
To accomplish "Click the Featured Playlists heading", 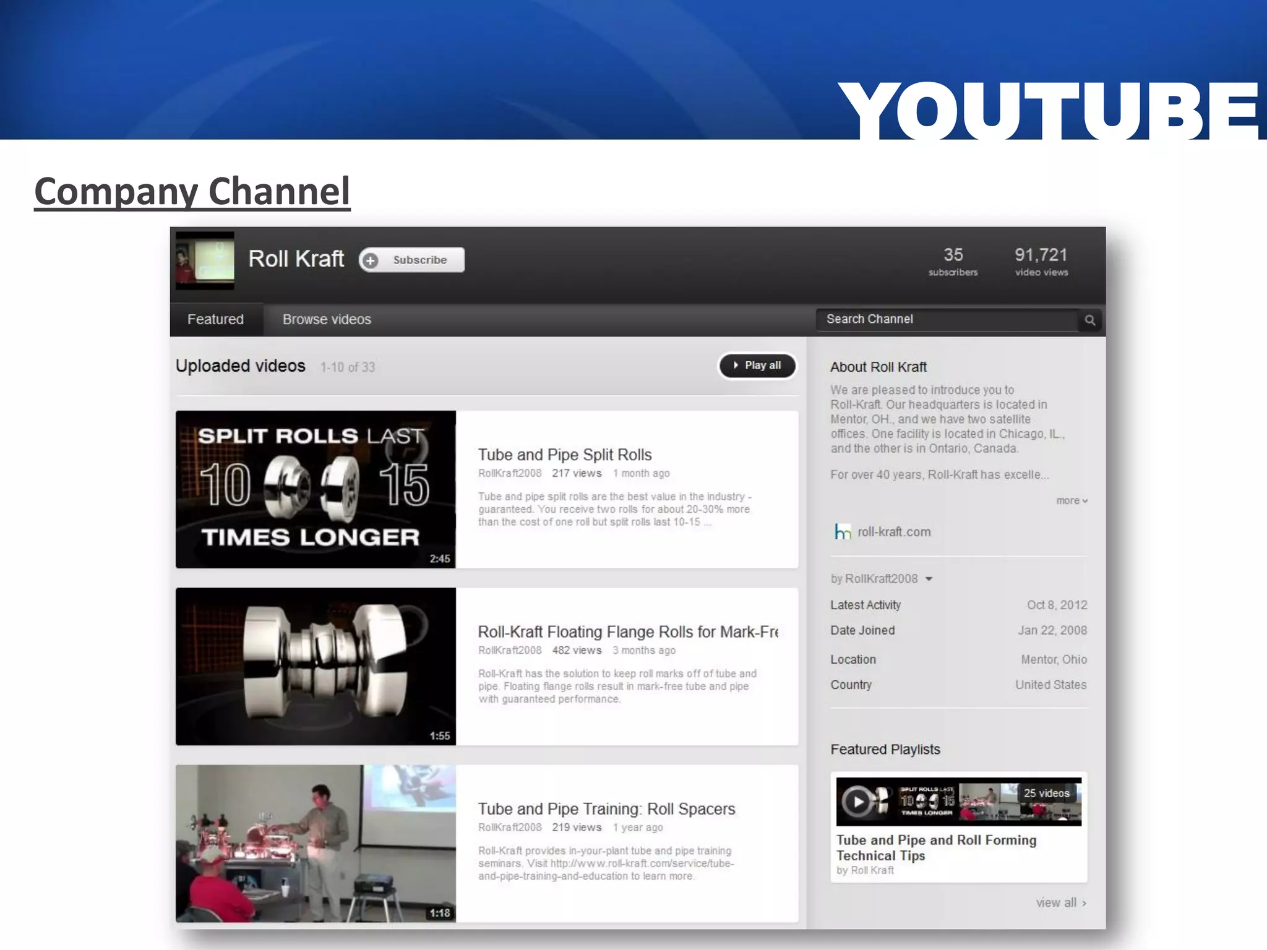I will point(885,749).
